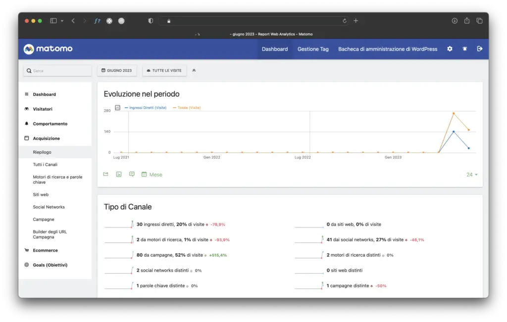This screenshot has height=322, width=507.
Task: Open the Social Networks sidebar link
Action: tap(49, 207)
